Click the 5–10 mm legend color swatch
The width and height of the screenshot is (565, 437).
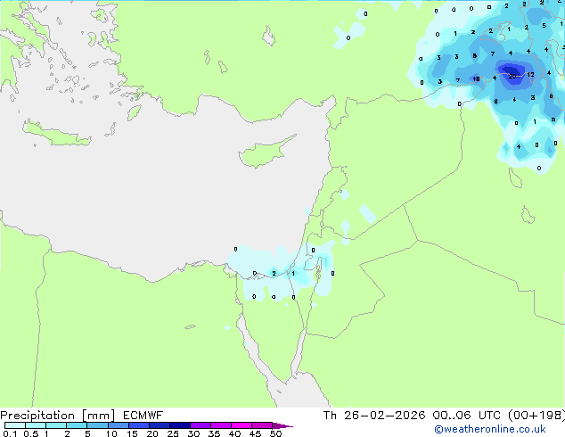tap(97, 425)
